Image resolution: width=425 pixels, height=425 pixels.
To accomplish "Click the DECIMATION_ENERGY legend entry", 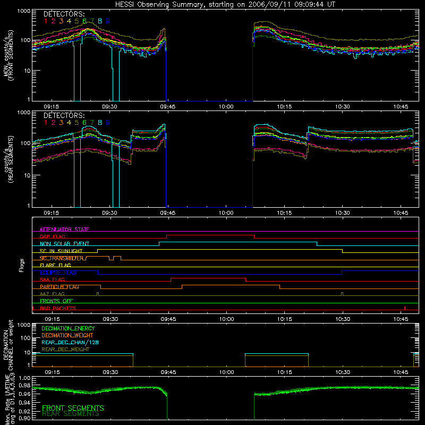I will [68, 328].
